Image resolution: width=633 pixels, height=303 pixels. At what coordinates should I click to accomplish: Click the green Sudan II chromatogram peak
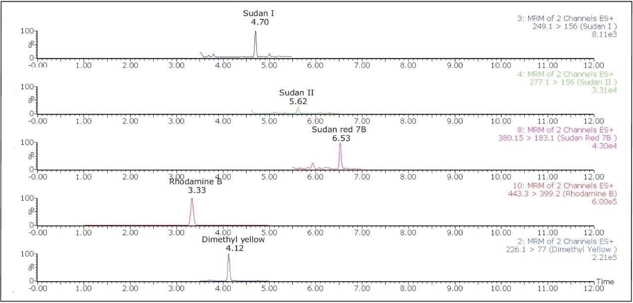pyautogui.click(x=298, y=110)
